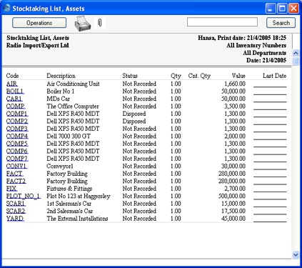302x268 pixels.
Task: Open the AIR asset code link
Action: (x=12, y=84)
